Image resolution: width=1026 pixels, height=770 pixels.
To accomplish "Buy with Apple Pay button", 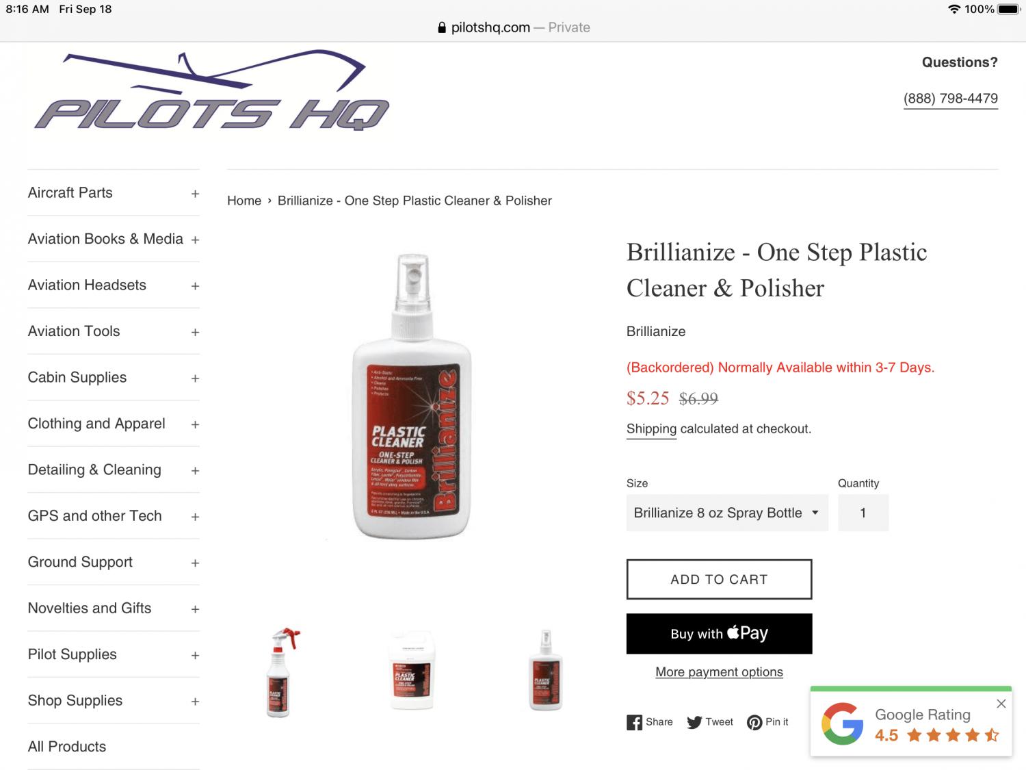I will tap(719, 634).
